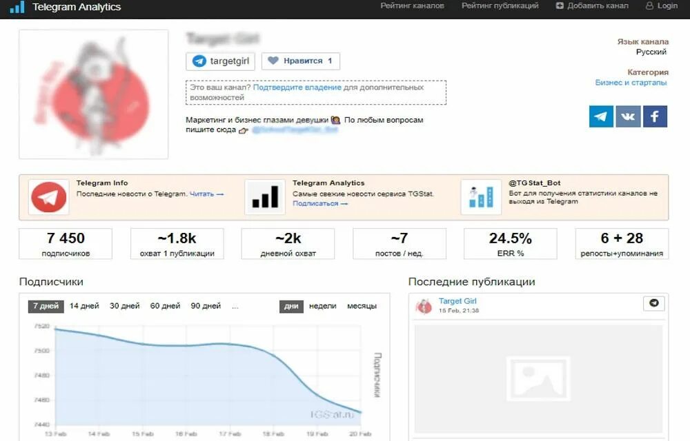Screen dimensions: 690x441
Task: Follow the Читать link in Telegram Info
Action: (206, 194)
